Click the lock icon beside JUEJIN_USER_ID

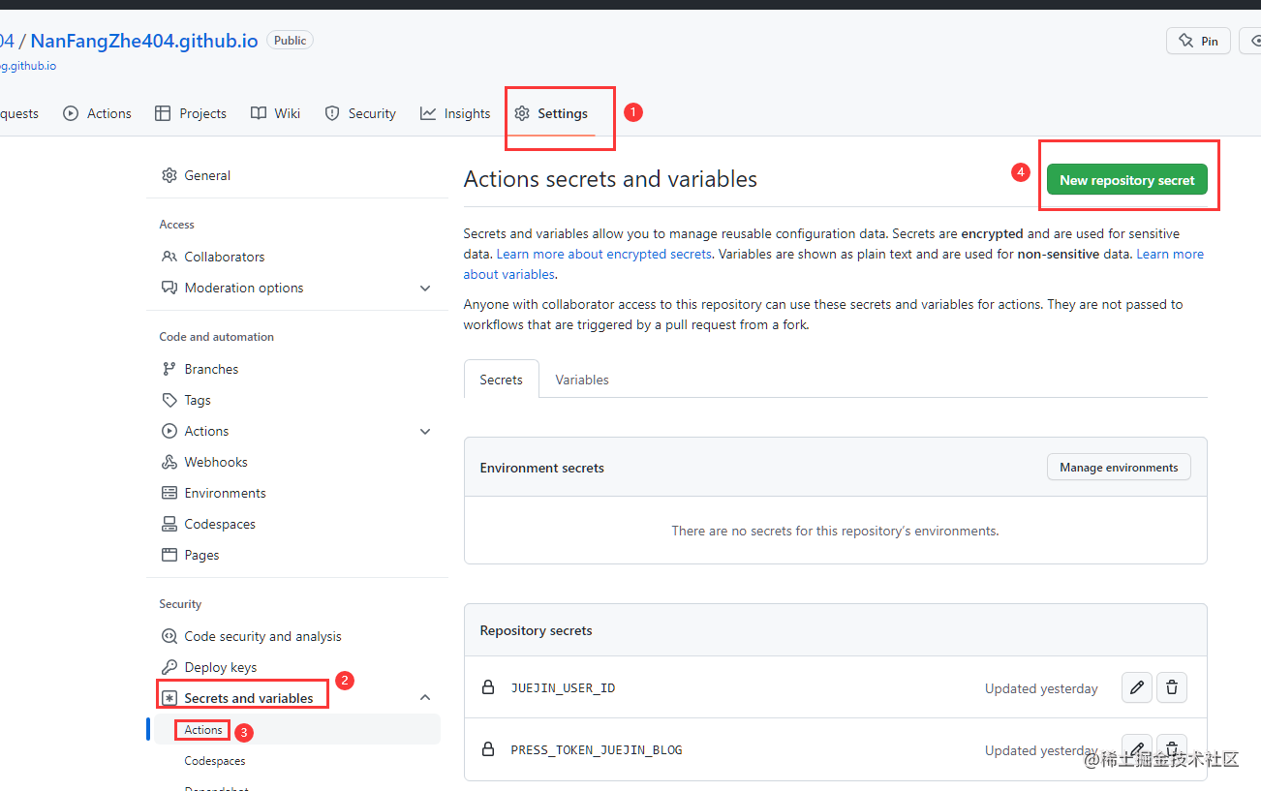(x=488, y=687)
